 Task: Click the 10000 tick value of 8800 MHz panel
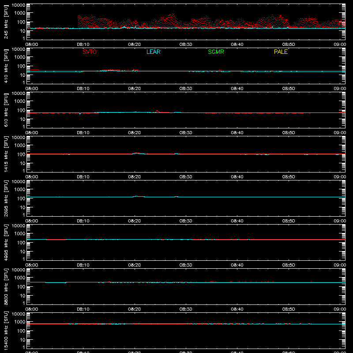[x=19, y=270]
